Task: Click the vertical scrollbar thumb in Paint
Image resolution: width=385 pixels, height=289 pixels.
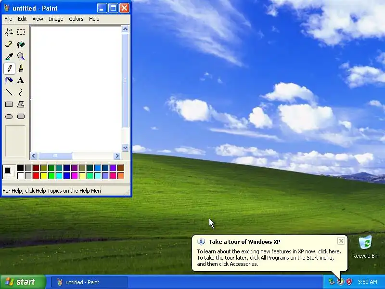Action: click(x=126, y=80)
